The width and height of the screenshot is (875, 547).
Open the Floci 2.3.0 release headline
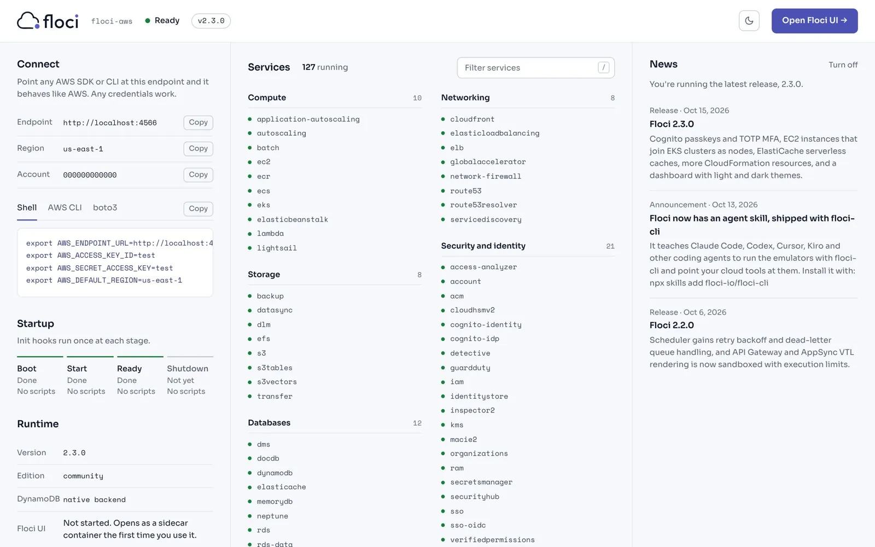pyautogui.click(x=672, y=124)
